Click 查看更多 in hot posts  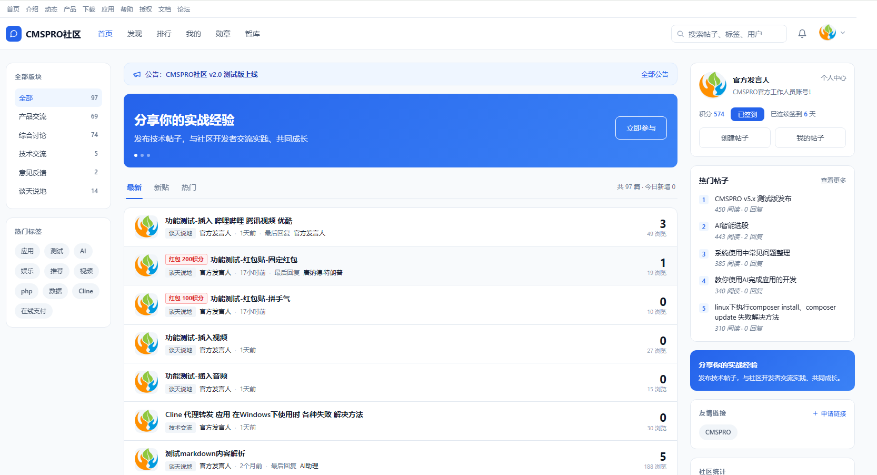833,181
